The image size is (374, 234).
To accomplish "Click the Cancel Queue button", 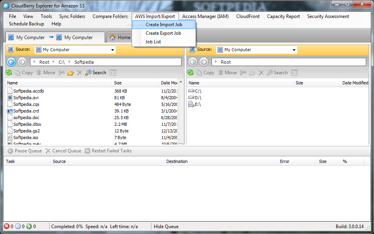I will coord(63,151).
